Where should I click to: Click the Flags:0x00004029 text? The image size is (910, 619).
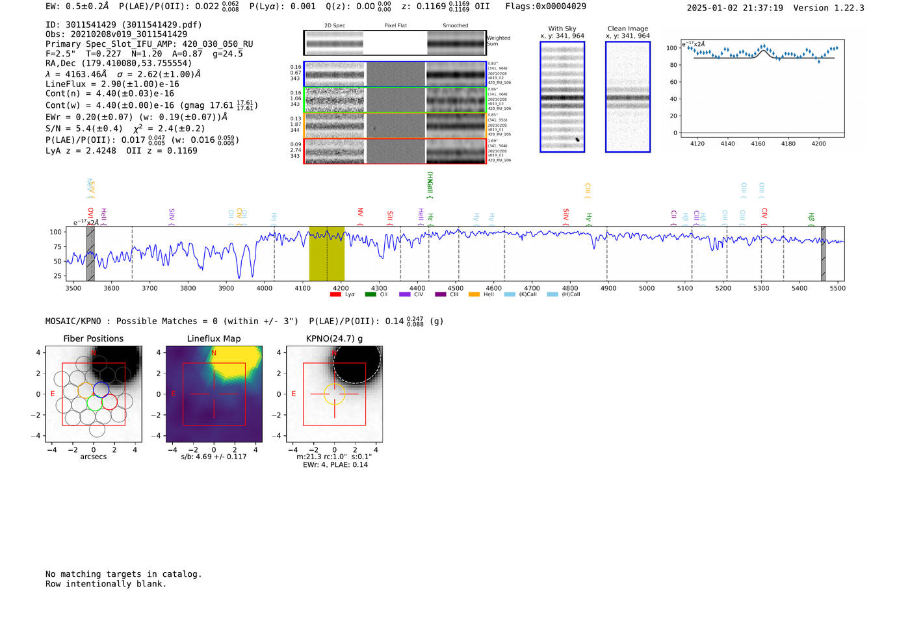546,6
